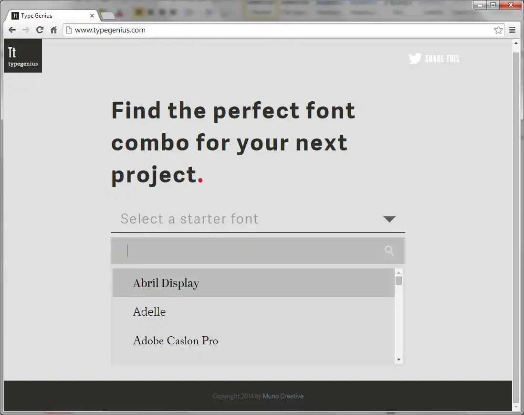The height and width of the screenshot is (415, 524).
Task: Click the typegenius logo
Action: pyautogui.click(x=23, y=55)
